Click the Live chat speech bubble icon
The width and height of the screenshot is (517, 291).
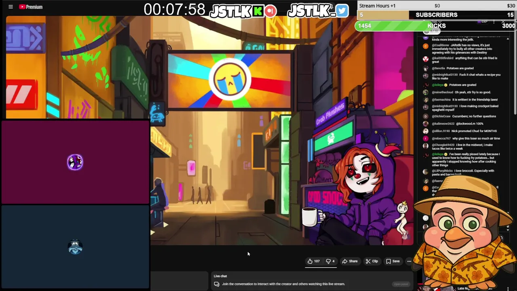(216, 284)
